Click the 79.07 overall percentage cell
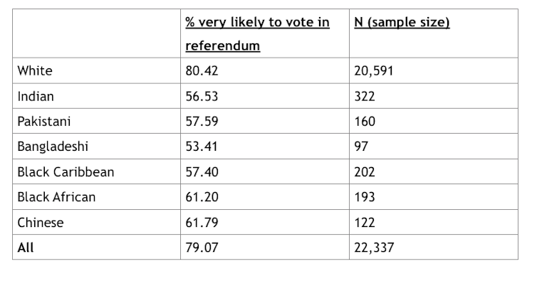 pyautogui.click(x=202, y=247)
